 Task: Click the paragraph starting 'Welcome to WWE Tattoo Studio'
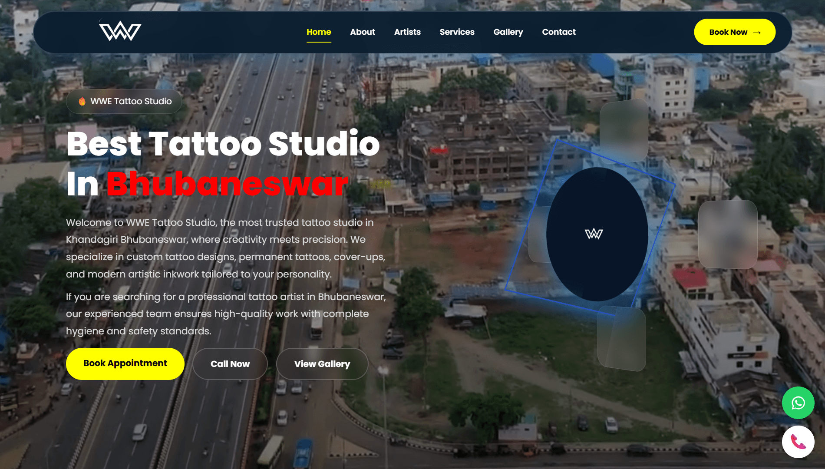pyautogui.click(x=226, y=248)
